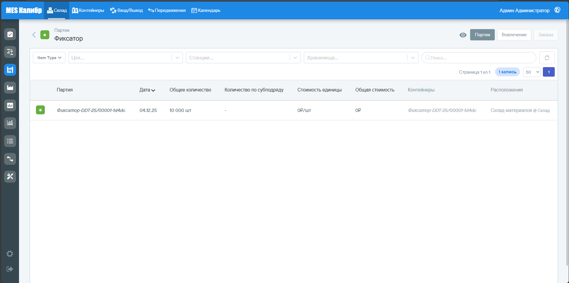The height and width of the screenshot is (283, 569).
Task: Open the user account icon at top right
Action: pyautogui.click(x=557, y=10)
